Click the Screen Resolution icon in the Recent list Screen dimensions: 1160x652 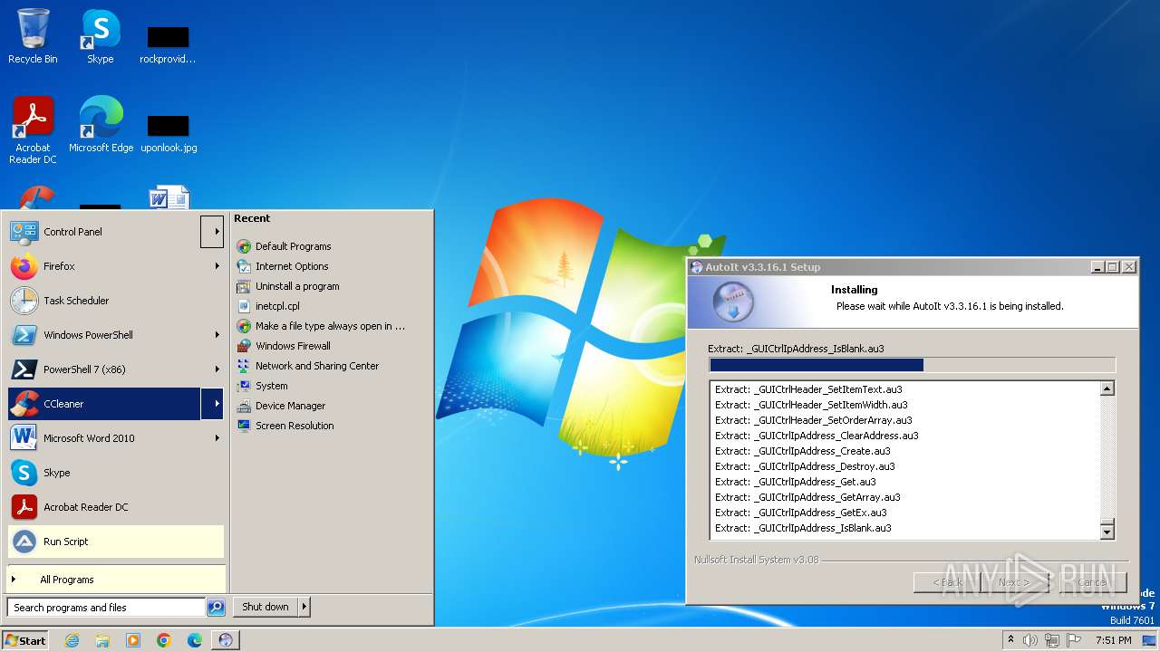coord(243,426)
